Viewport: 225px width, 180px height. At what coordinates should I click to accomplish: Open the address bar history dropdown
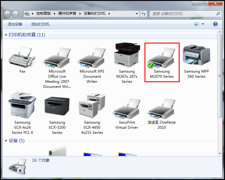click(137, 14)
